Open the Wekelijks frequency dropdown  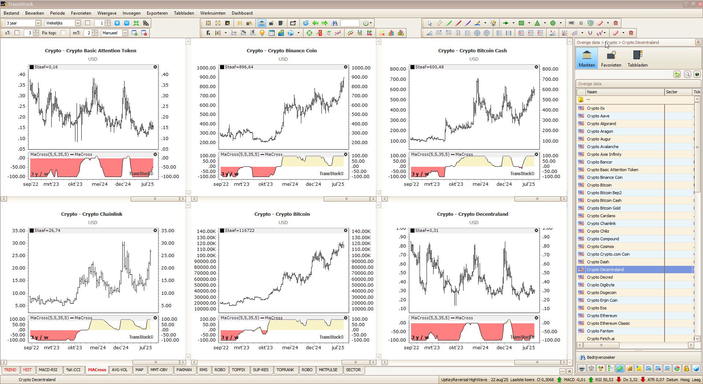pyautogui.click(x=77, y=23)
